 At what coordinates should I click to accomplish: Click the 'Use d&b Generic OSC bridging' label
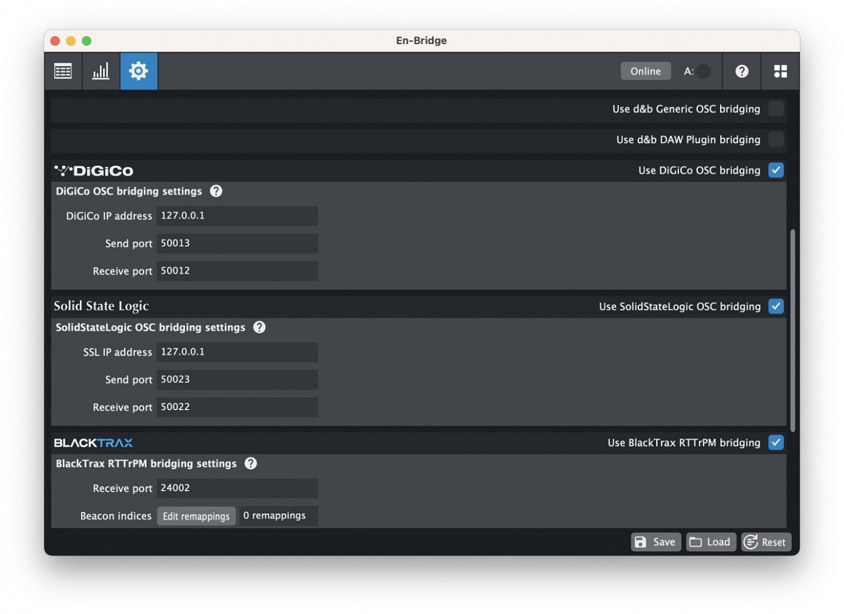686,109
